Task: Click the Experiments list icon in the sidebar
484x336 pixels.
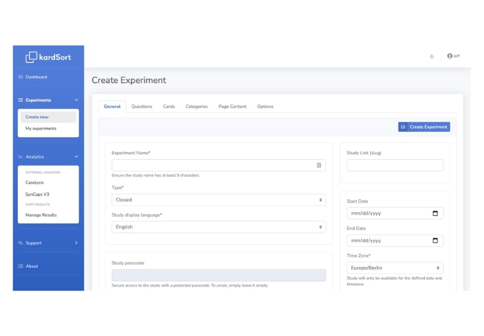Action: tap(20, 99)
